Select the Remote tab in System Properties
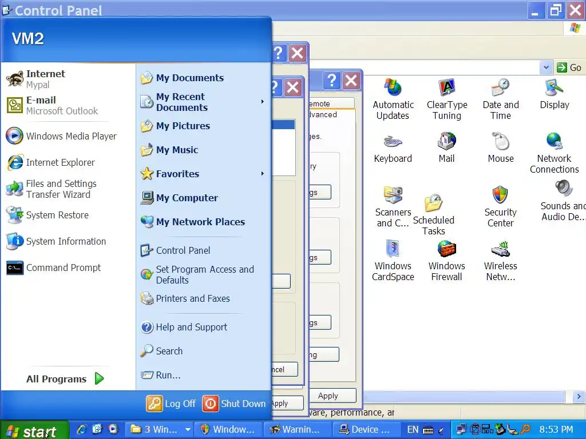586x439 pixels. coord(331,103)
